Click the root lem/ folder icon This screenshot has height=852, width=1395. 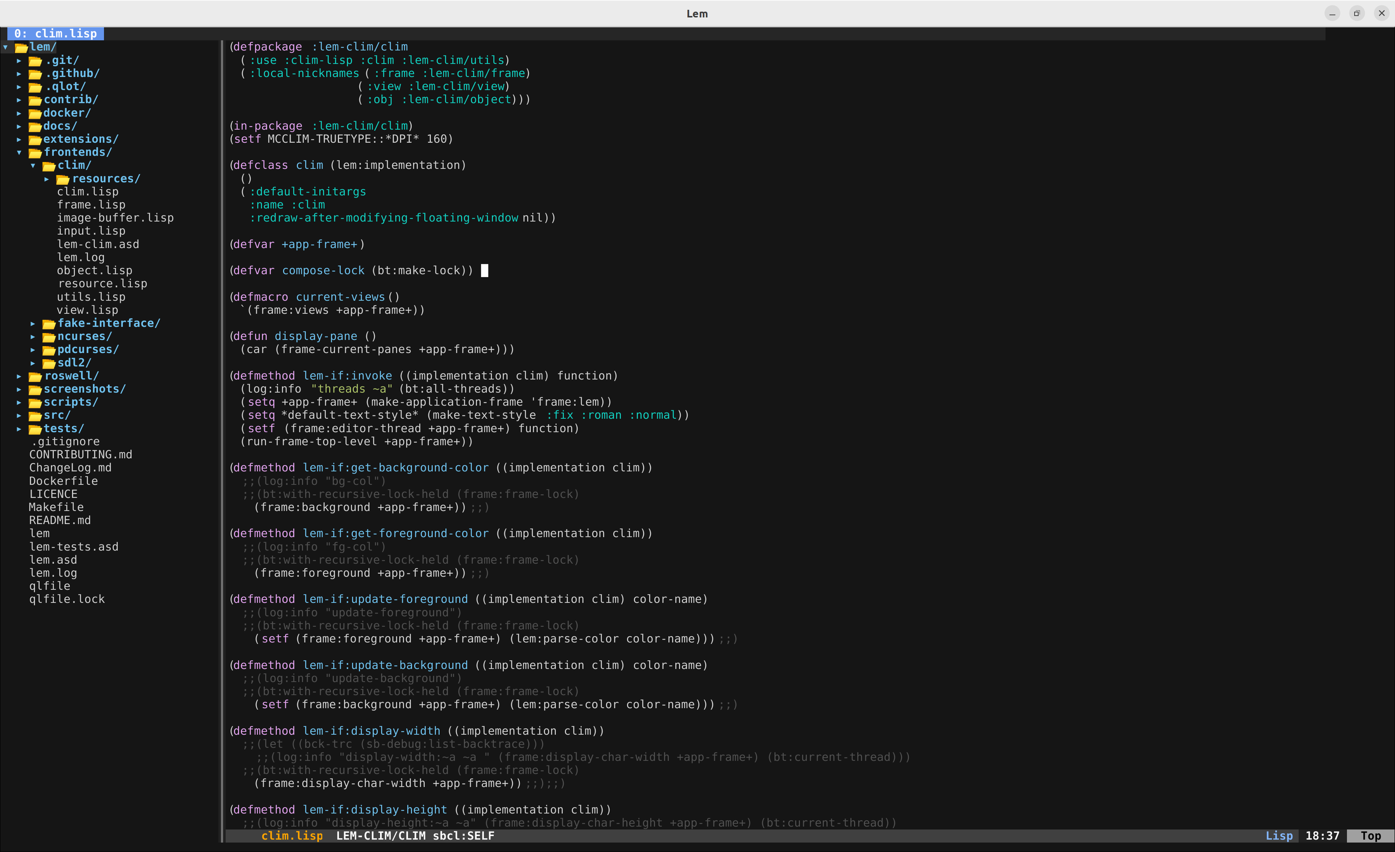(22, 48)
